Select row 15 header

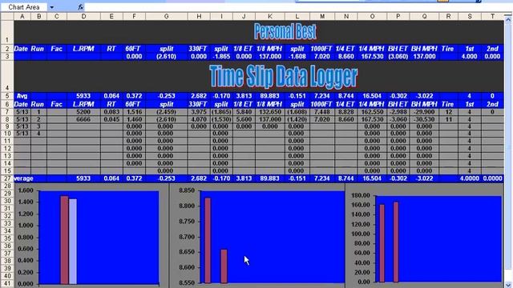(x=7, y=170)
